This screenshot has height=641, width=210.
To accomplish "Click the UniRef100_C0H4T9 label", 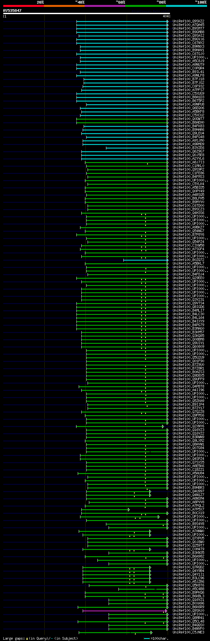I will 188,549.
